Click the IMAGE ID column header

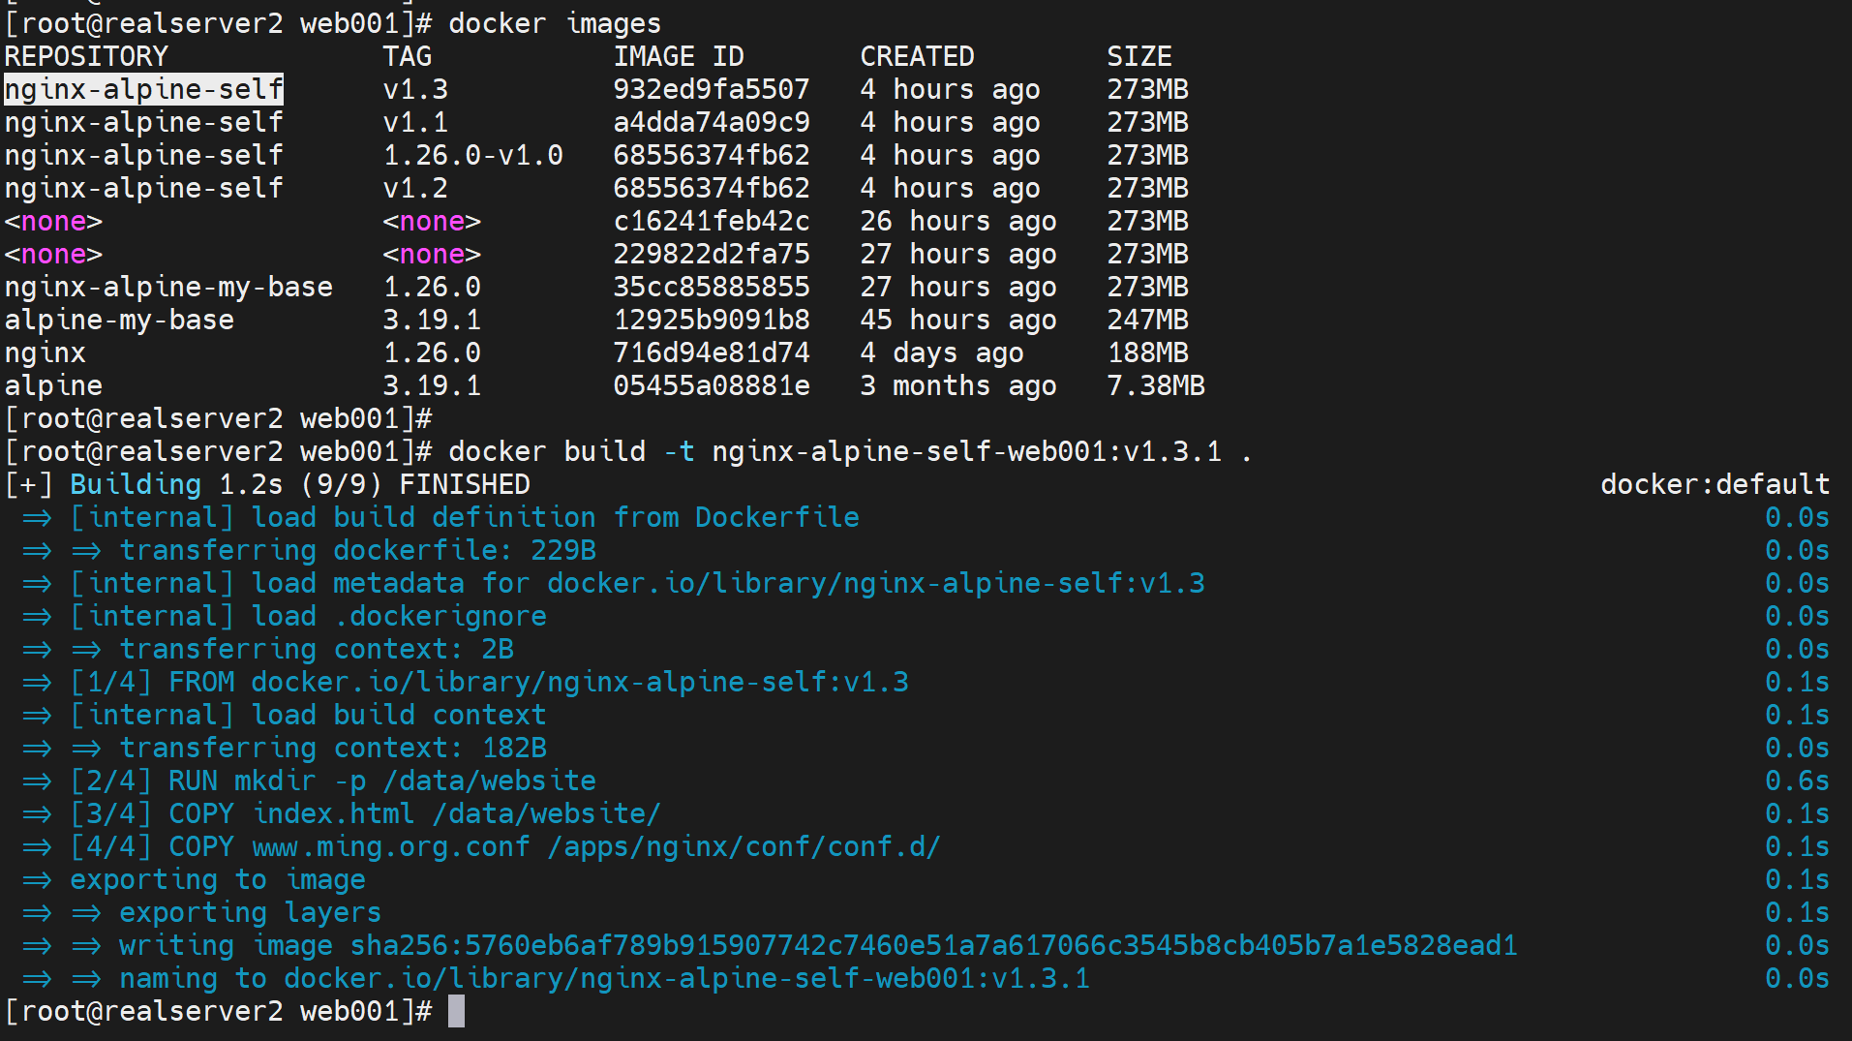[678, 57]
